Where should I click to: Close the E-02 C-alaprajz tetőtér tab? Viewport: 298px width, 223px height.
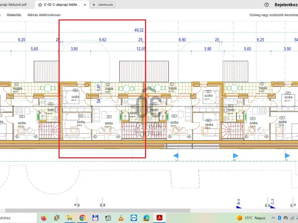click(x=85, y=5)
